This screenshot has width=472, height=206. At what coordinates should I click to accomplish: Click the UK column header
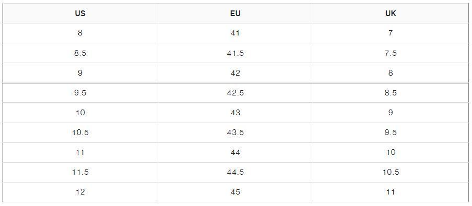[391, 14]
